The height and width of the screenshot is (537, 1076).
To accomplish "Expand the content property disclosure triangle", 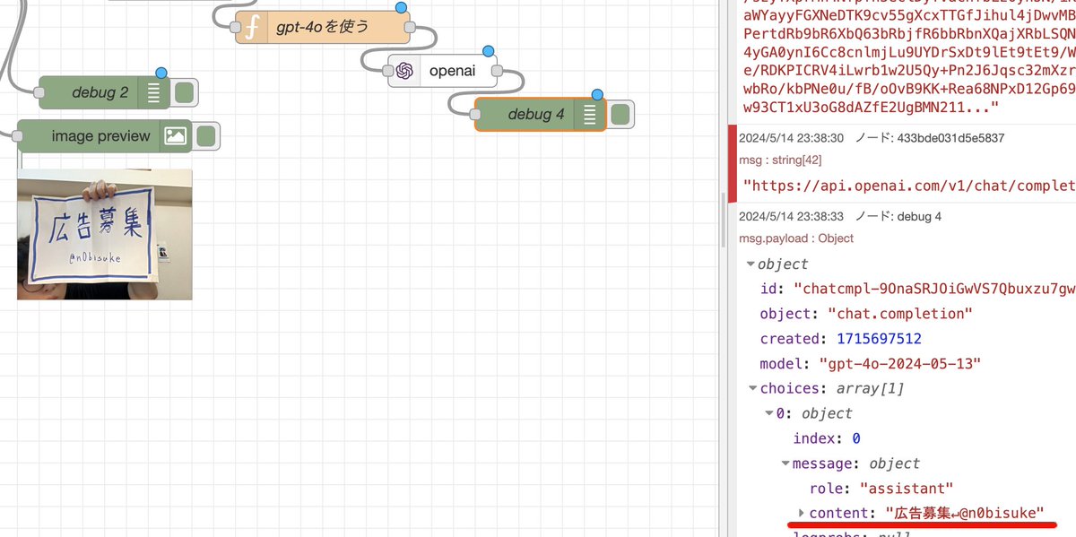I will [x=801, y=513].
